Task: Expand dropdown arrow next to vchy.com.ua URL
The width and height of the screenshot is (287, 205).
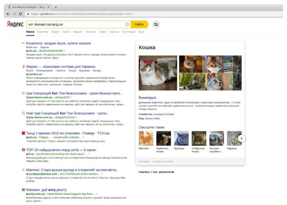Action: (97, 194)
